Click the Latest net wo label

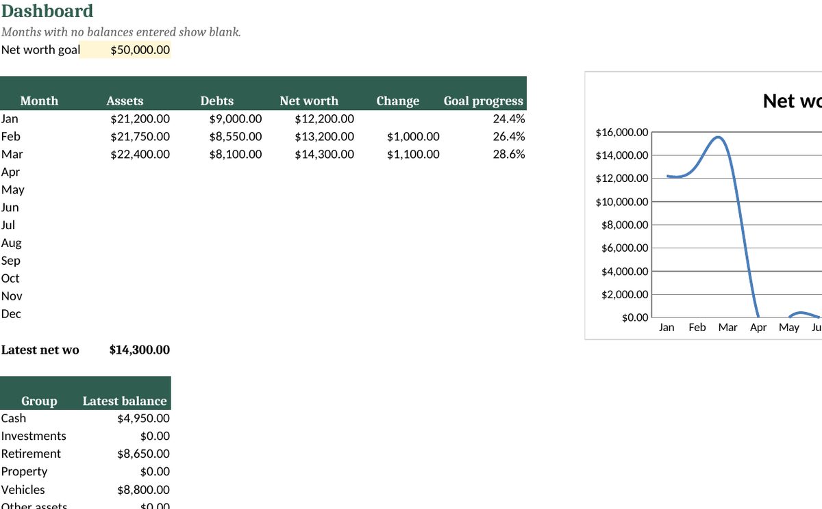point(40,350)
